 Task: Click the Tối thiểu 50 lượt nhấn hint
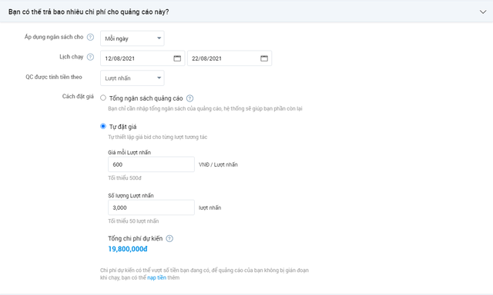(x=133, y=221)
